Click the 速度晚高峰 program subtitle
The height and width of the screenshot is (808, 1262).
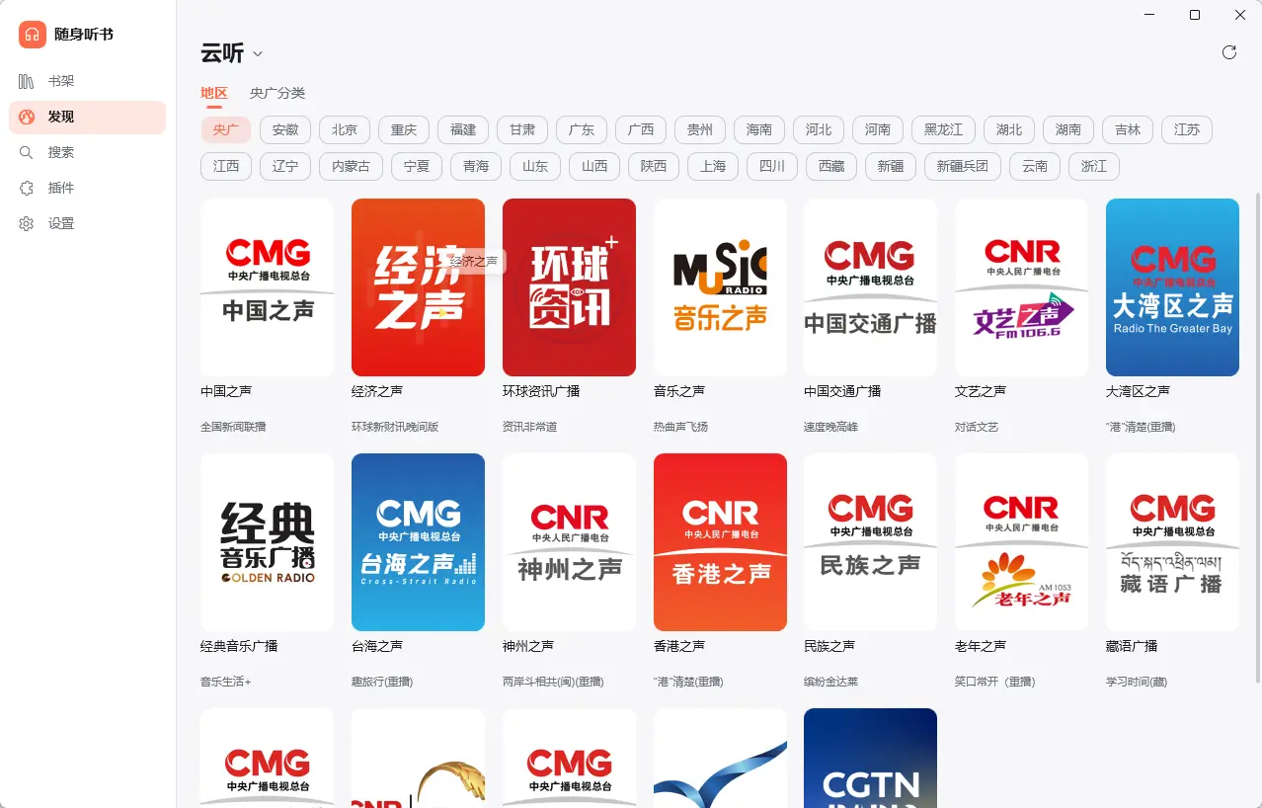[830, 427]
